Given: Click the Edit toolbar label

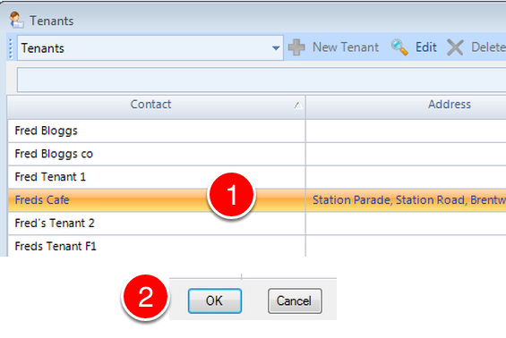Looking at the screenshot, I should (x=426, y=47).
